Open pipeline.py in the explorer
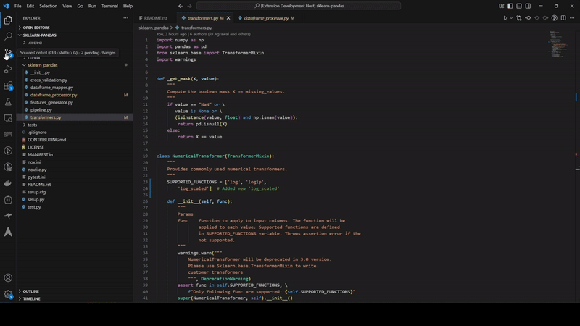 pyautogui.click(x=41, y=110)
